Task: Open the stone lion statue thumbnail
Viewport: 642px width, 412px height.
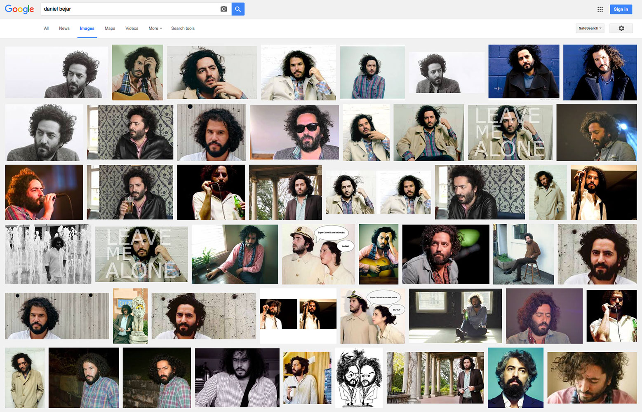Action: click(130, 316)
